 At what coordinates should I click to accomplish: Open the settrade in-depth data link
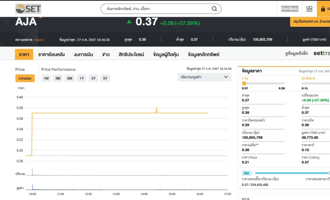pyautogui.click(x=321, y=53)
